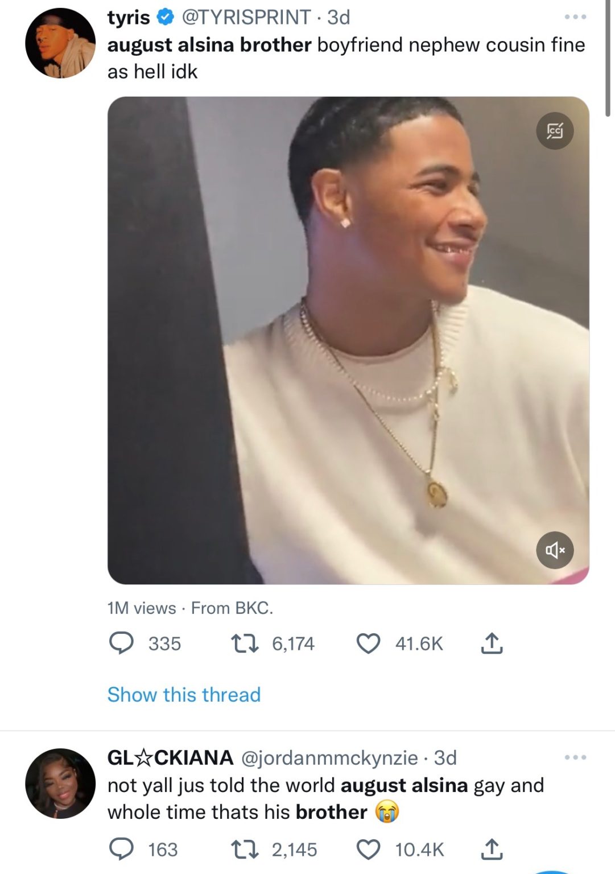The height and width of the screenshot is (874, 615).
Task: Open the thread via Show this thread
Action: [x=184, y=694]
